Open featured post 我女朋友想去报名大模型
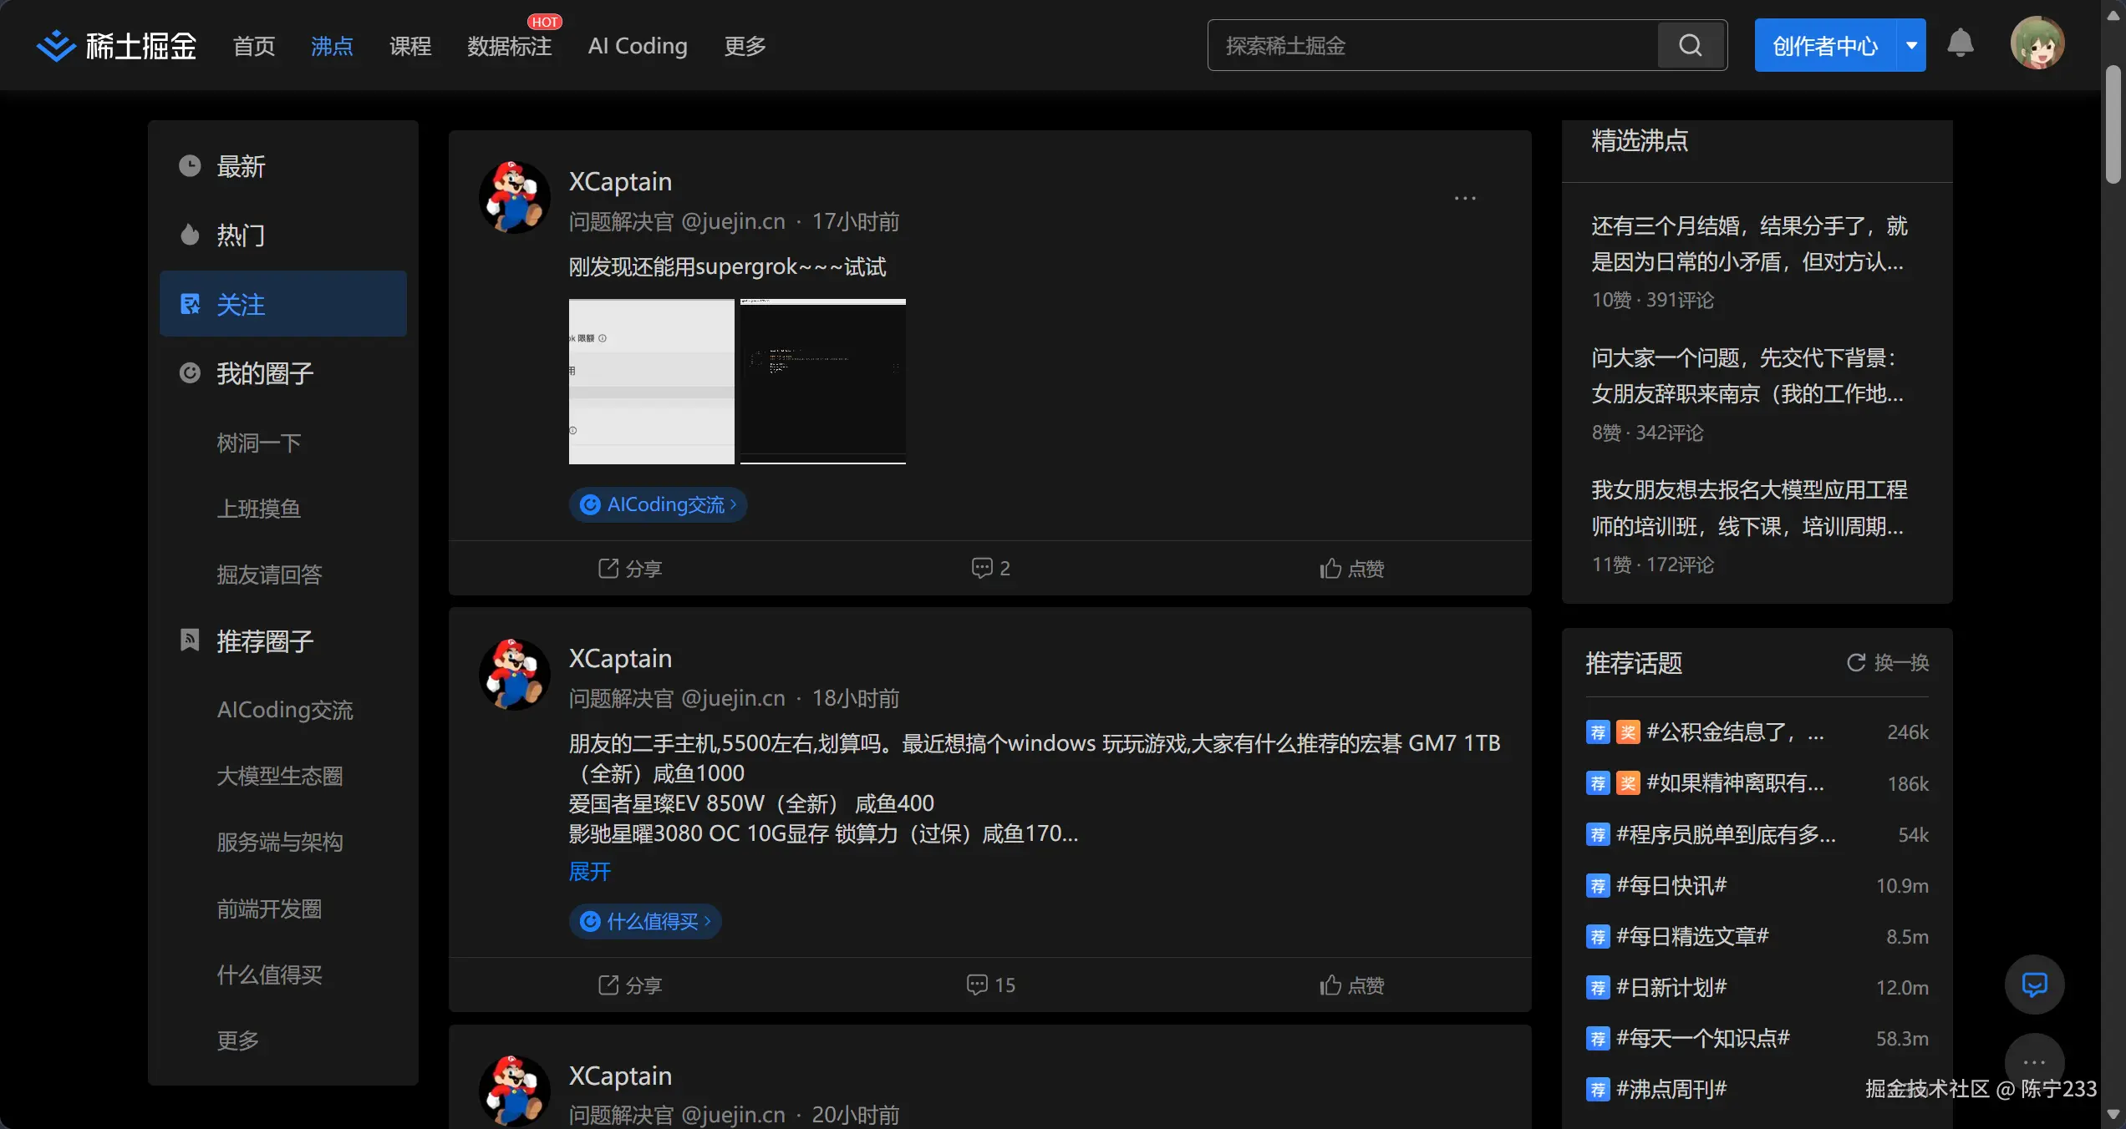Image resolution: width=2126 pixels, height=1129 pixels. point(1748,508)
